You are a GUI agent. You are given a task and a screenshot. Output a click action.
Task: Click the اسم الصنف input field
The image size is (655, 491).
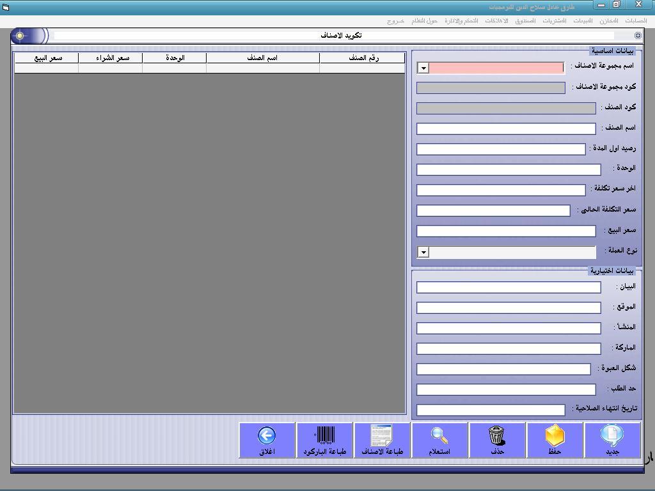[506, 129]
